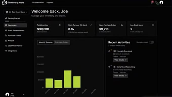Viewport: 172px width, 97px height.
Task: Click the Cash Flow Planner dollar icon
Action: [6, 46]
